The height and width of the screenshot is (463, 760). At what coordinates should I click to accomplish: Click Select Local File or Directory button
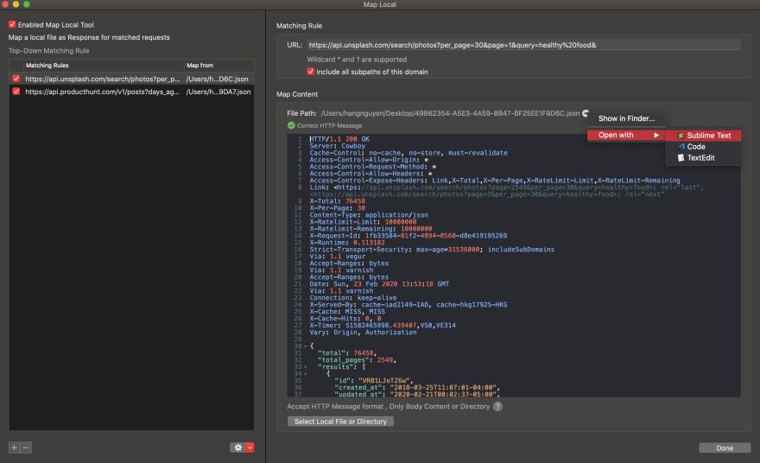click(340, 422)
